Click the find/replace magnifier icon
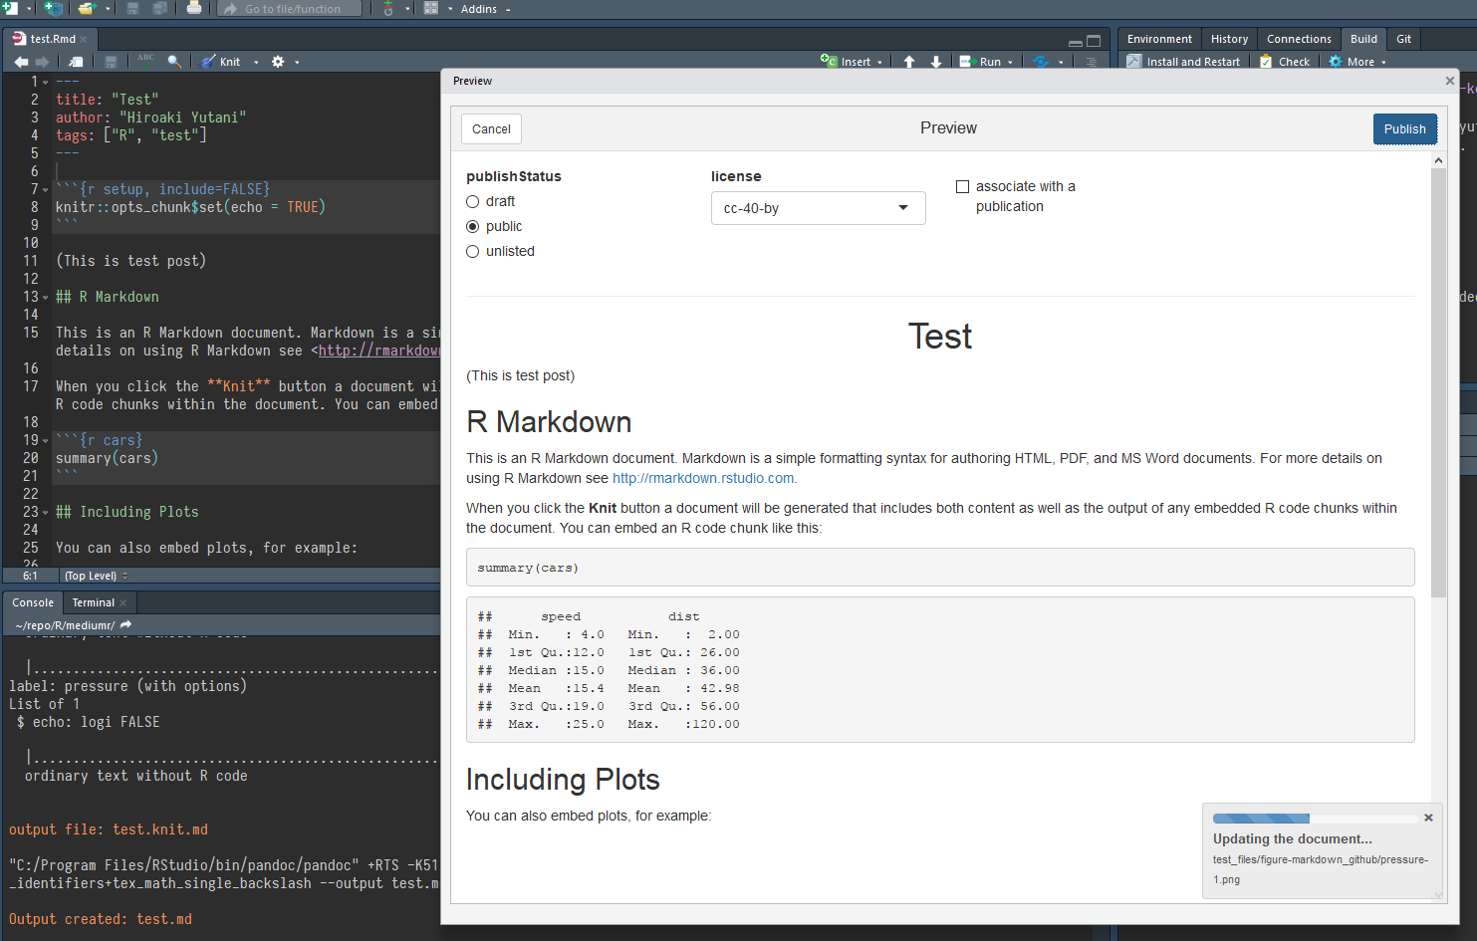 pyautogui.click(x=174, y=62)
